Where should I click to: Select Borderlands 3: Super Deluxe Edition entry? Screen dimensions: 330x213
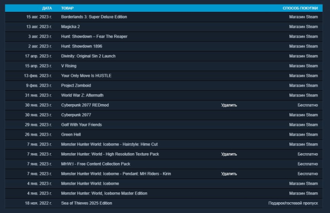click(94, 17)
